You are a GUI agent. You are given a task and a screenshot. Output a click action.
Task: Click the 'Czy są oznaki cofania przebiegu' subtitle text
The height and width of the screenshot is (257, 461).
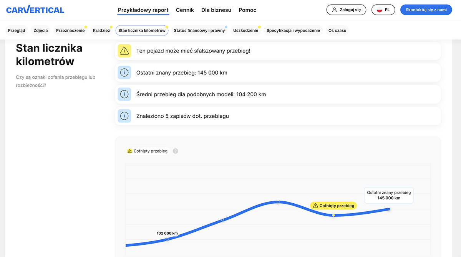[56, 81]
